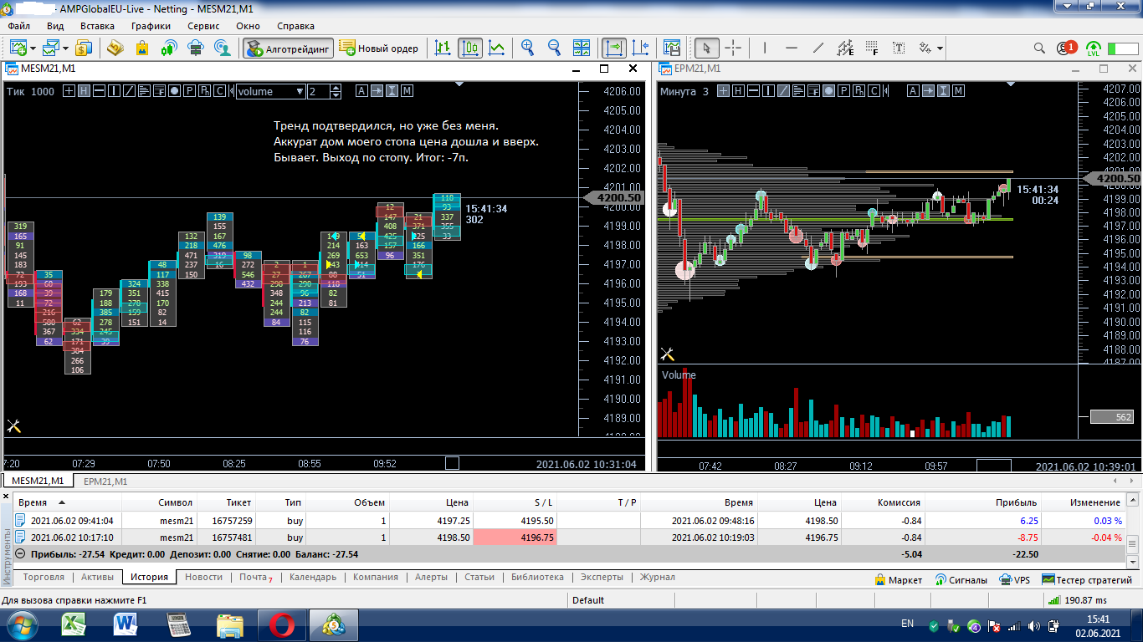Open the trading signals icon

tap(169, 48)
